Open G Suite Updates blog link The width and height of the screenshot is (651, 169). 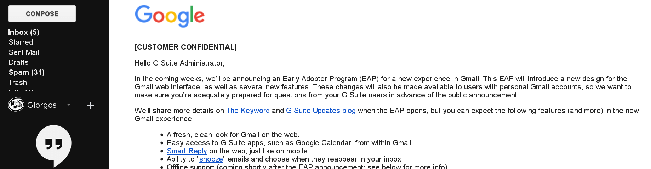pos(321,111)
